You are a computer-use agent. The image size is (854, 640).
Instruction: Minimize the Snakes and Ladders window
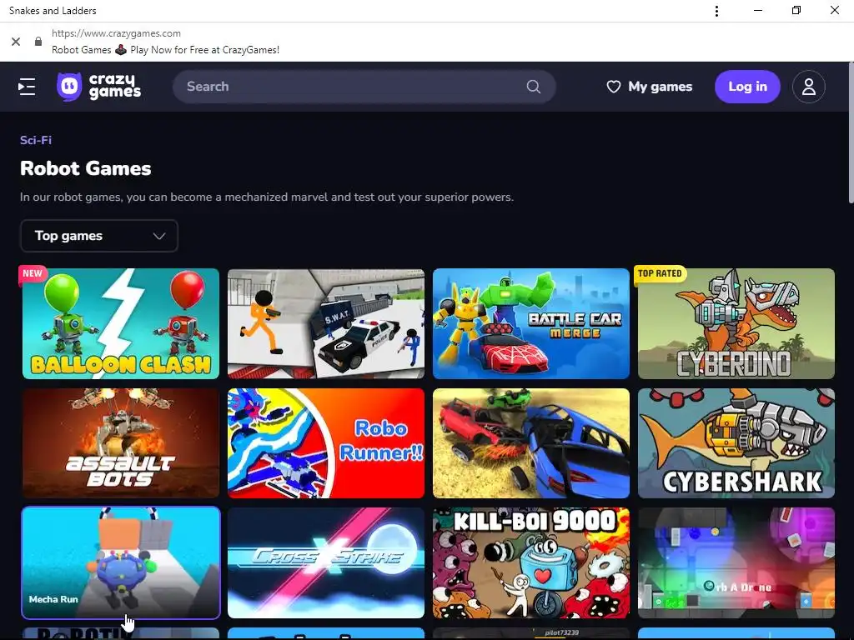(757, 10)
